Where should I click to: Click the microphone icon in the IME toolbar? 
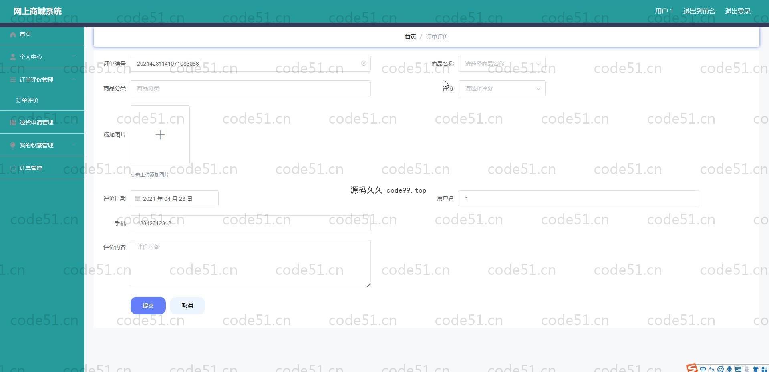[x=729, y=369]
